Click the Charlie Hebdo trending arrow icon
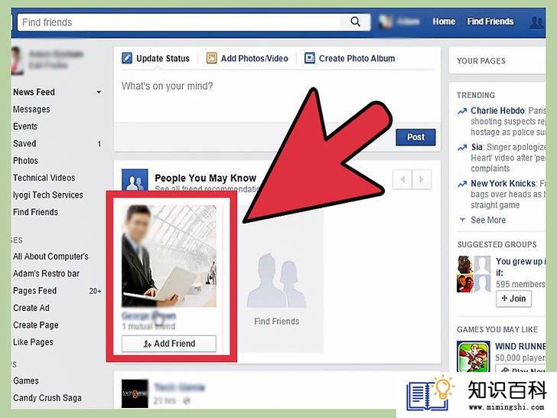Screen dimensions: 557x418 click(462, 111)
